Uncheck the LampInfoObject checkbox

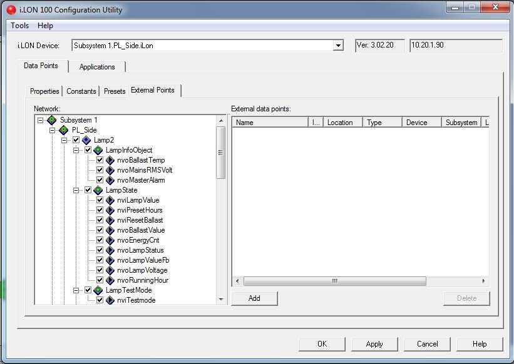[x=88, y=150]
